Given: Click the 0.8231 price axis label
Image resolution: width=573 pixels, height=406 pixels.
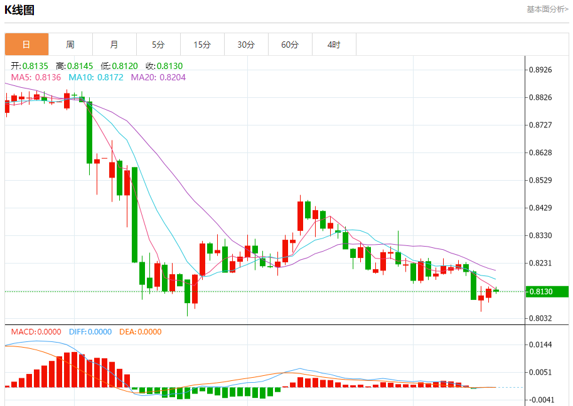Looking at the screenshot, I should point(540,263).
